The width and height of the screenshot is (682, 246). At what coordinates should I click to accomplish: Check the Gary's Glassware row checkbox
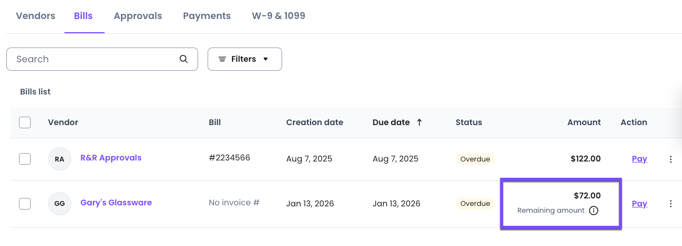click(25, 204)
